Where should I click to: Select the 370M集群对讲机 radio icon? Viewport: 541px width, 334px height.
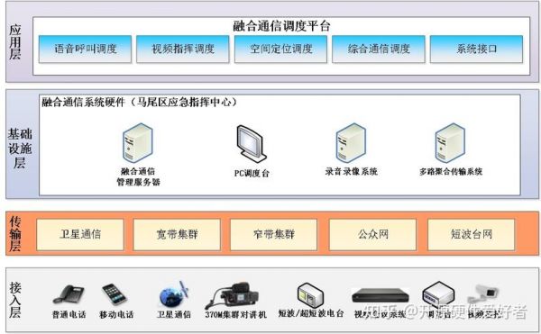coord(232,295)
